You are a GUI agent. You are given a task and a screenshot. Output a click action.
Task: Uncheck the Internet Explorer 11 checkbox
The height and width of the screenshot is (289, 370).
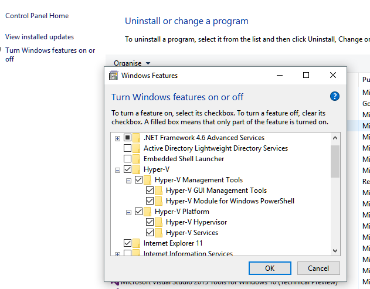[x=127, y=243]
